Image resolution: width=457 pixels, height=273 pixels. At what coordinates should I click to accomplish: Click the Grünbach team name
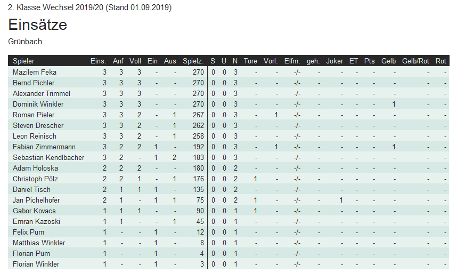coord(25,42)
